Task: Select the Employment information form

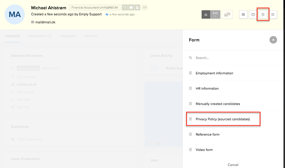Action: pos(214,73)
